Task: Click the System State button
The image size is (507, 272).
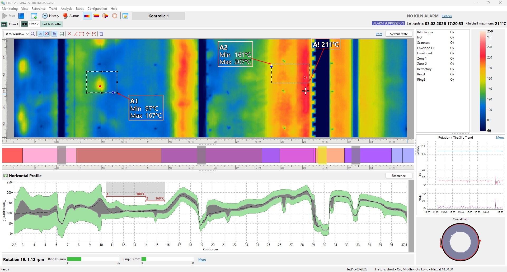Action: [x=398, y=34]
